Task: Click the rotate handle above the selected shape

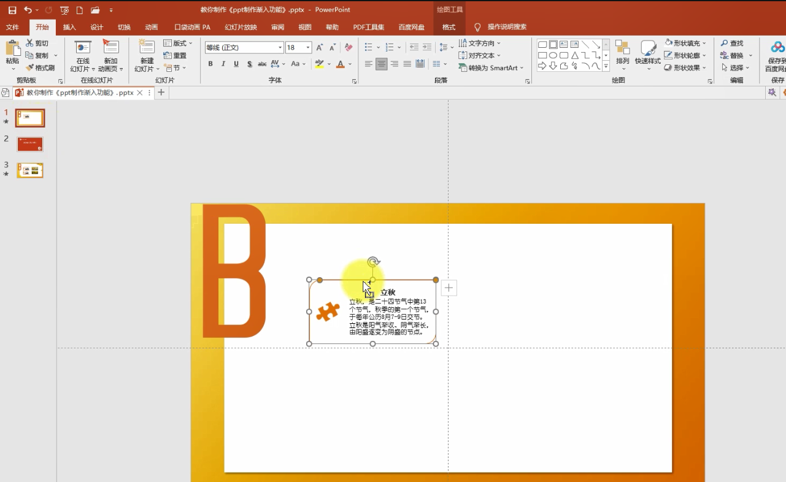Action: point(373,262)
